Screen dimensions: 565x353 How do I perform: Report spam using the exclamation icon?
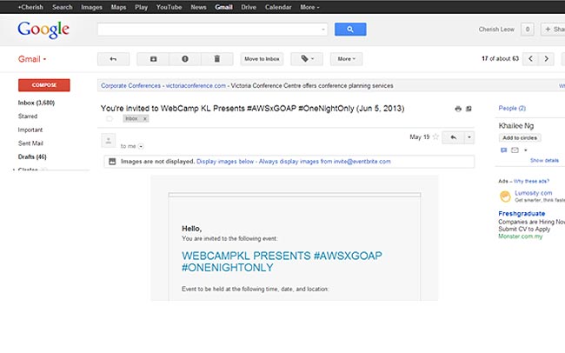click(x=185, y=59)
